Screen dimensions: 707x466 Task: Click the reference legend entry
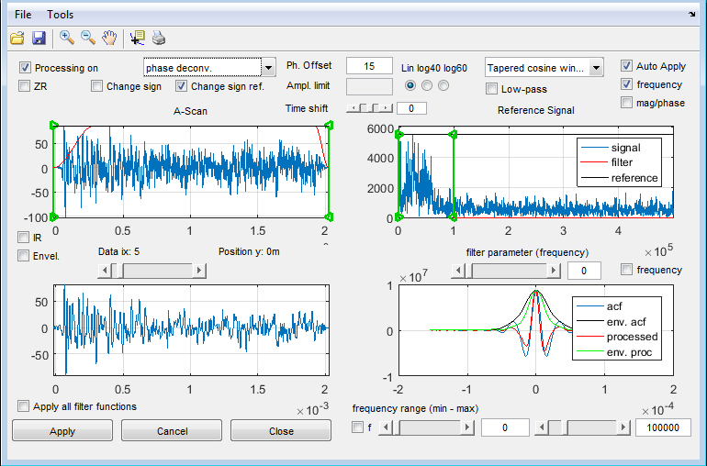pos(620,178)
